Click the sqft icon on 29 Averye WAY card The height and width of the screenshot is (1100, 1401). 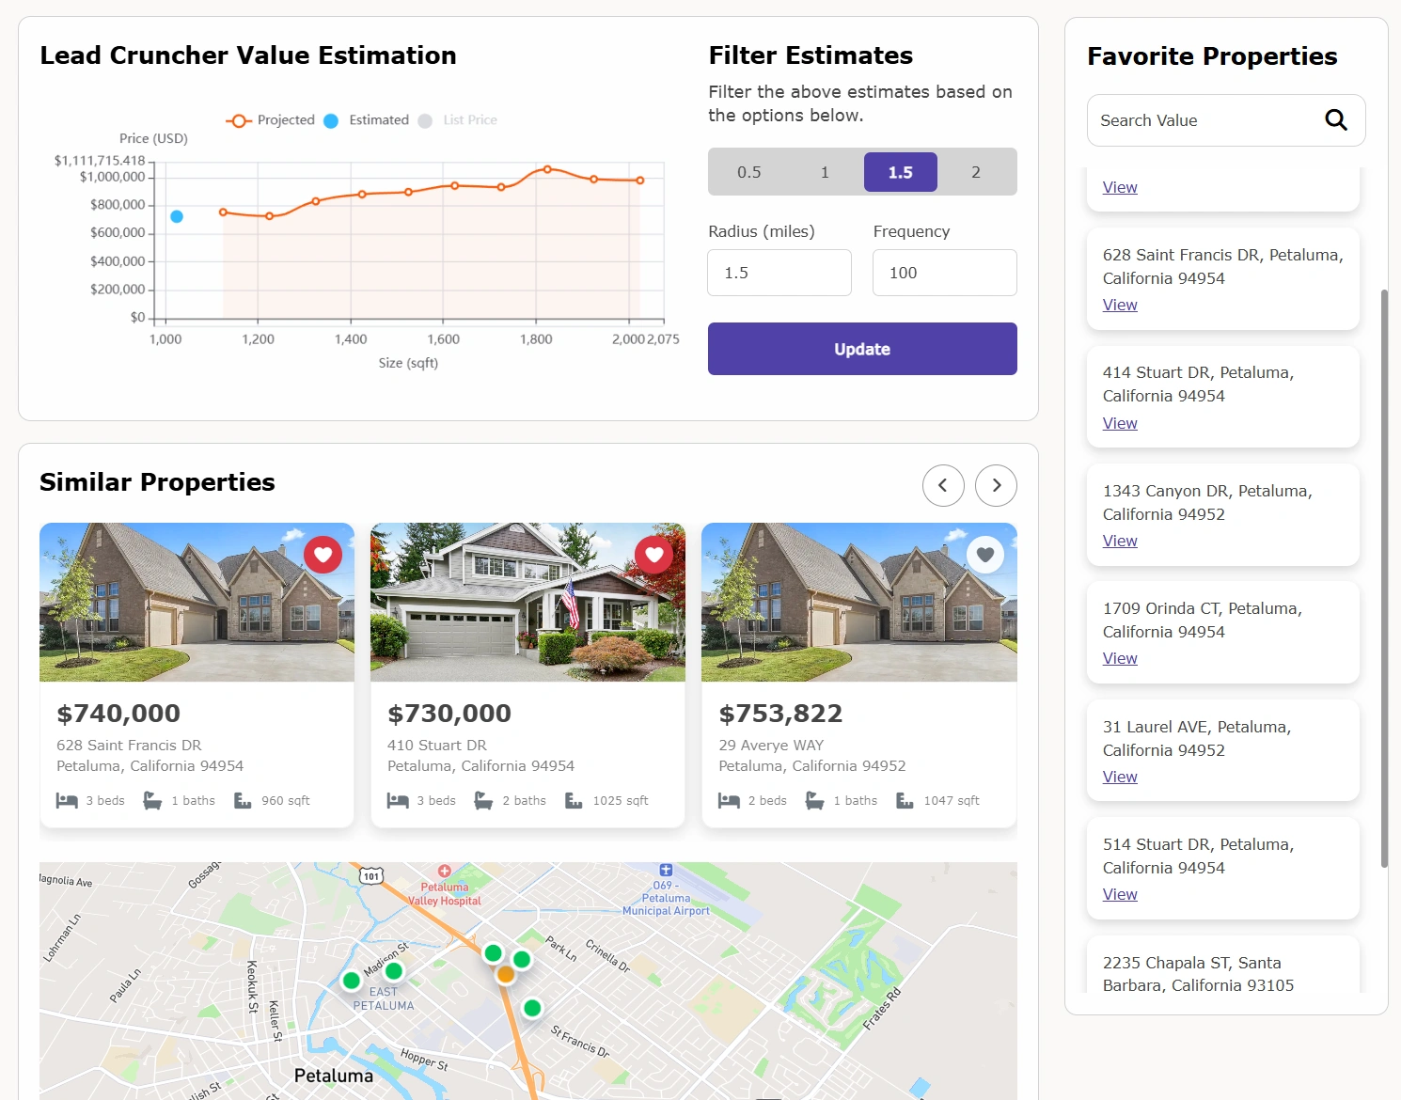click(904, 800)
